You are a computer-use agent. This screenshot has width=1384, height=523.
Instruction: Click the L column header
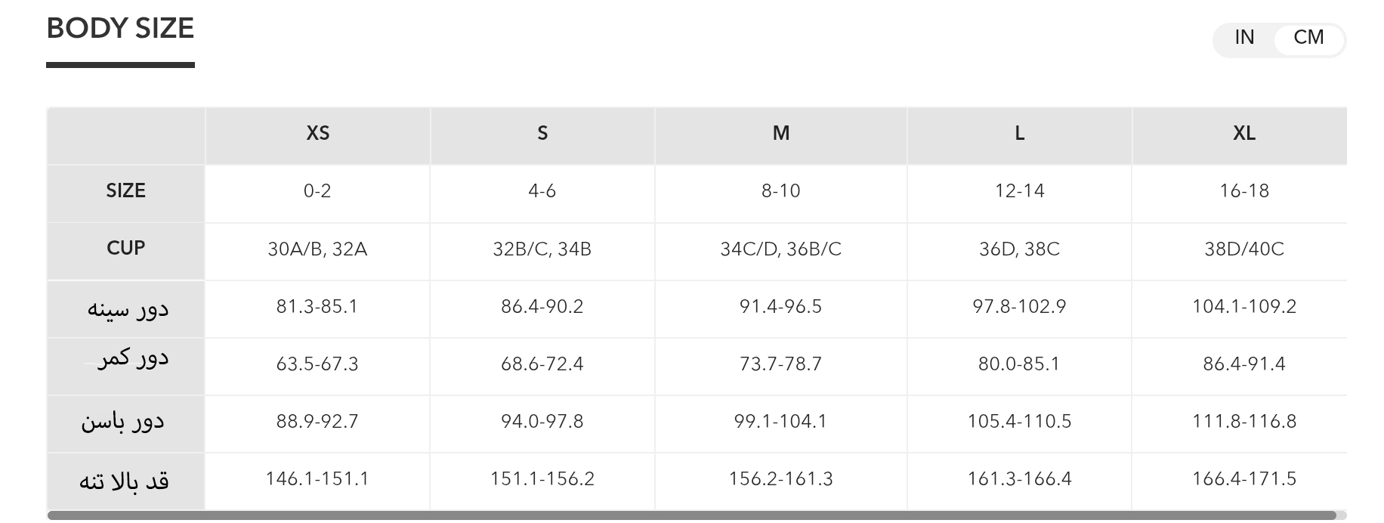tap(1019, 134)
